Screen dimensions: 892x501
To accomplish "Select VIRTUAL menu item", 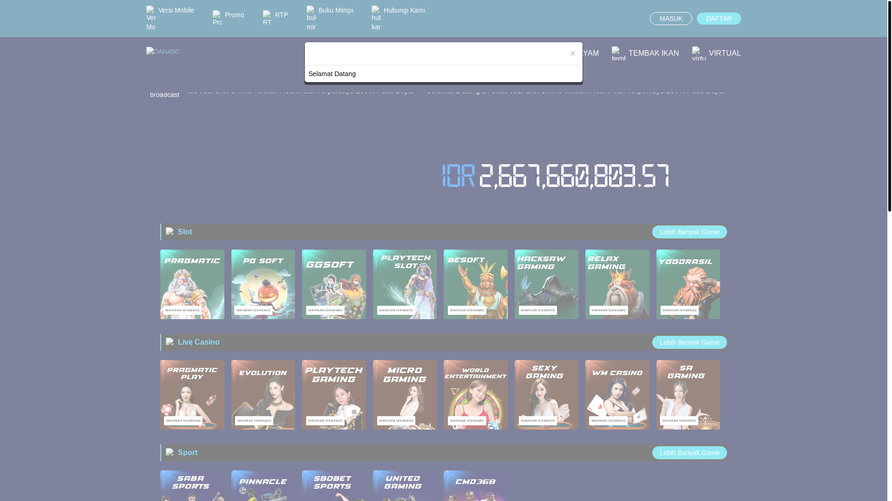I will (x=716, y=53).
